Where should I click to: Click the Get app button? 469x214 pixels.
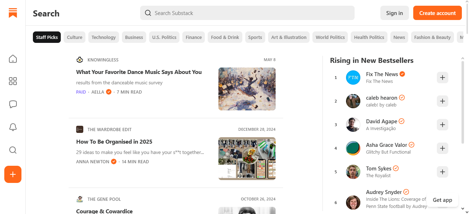pyautogui.click(x=443, y=200)
